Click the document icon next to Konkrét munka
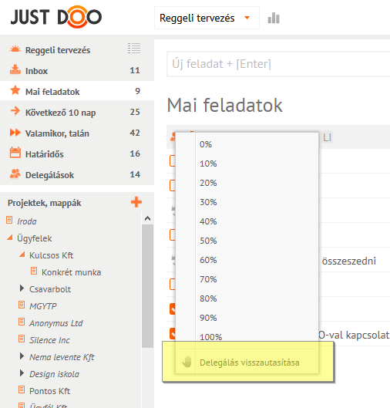The image size is (390, 408). tap(34, 271)
